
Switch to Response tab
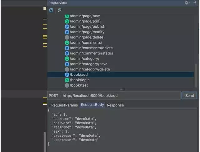point(115,105)
